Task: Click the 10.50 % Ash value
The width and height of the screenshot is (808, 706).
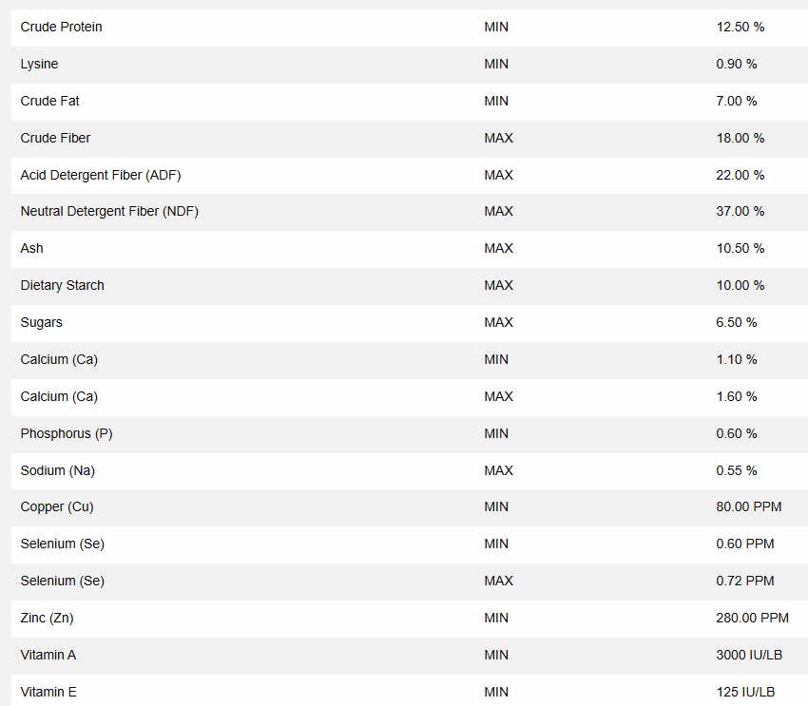Action: click(x=740, y=248)
